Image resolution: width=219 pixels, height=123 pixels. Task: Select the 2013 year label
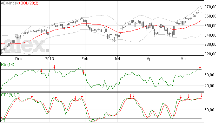(x=50, y=58)
